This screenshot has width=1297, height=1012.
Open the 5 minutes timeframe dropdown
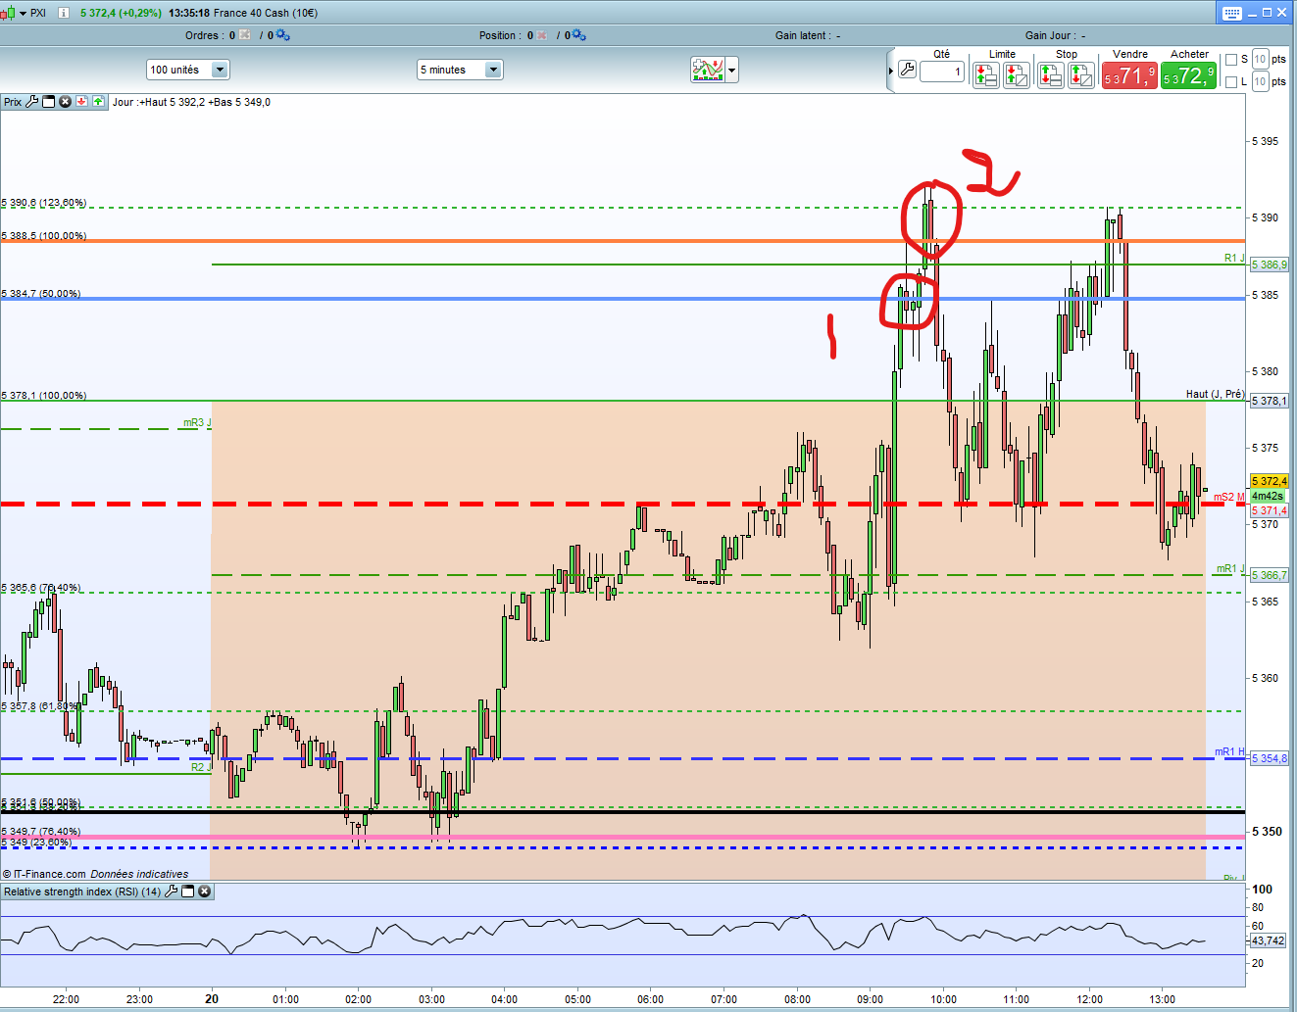pyautogui.click(x=460, y=70)
